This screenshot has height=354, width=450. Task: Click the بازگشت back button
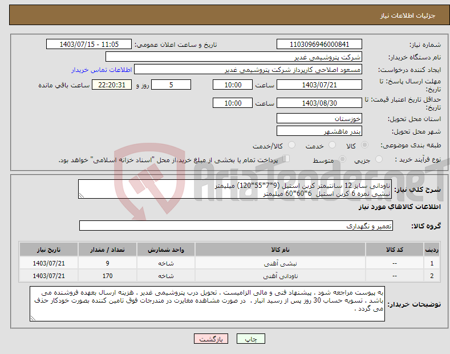[x=211, y=339]
